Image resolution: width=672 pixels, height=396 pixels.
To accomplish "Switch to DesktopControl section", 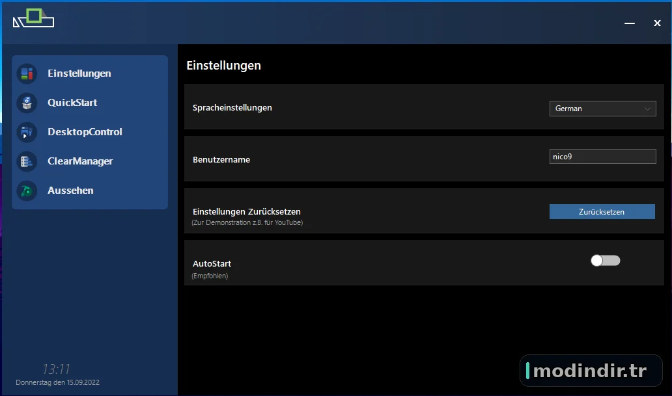I will tap(85, 132).
